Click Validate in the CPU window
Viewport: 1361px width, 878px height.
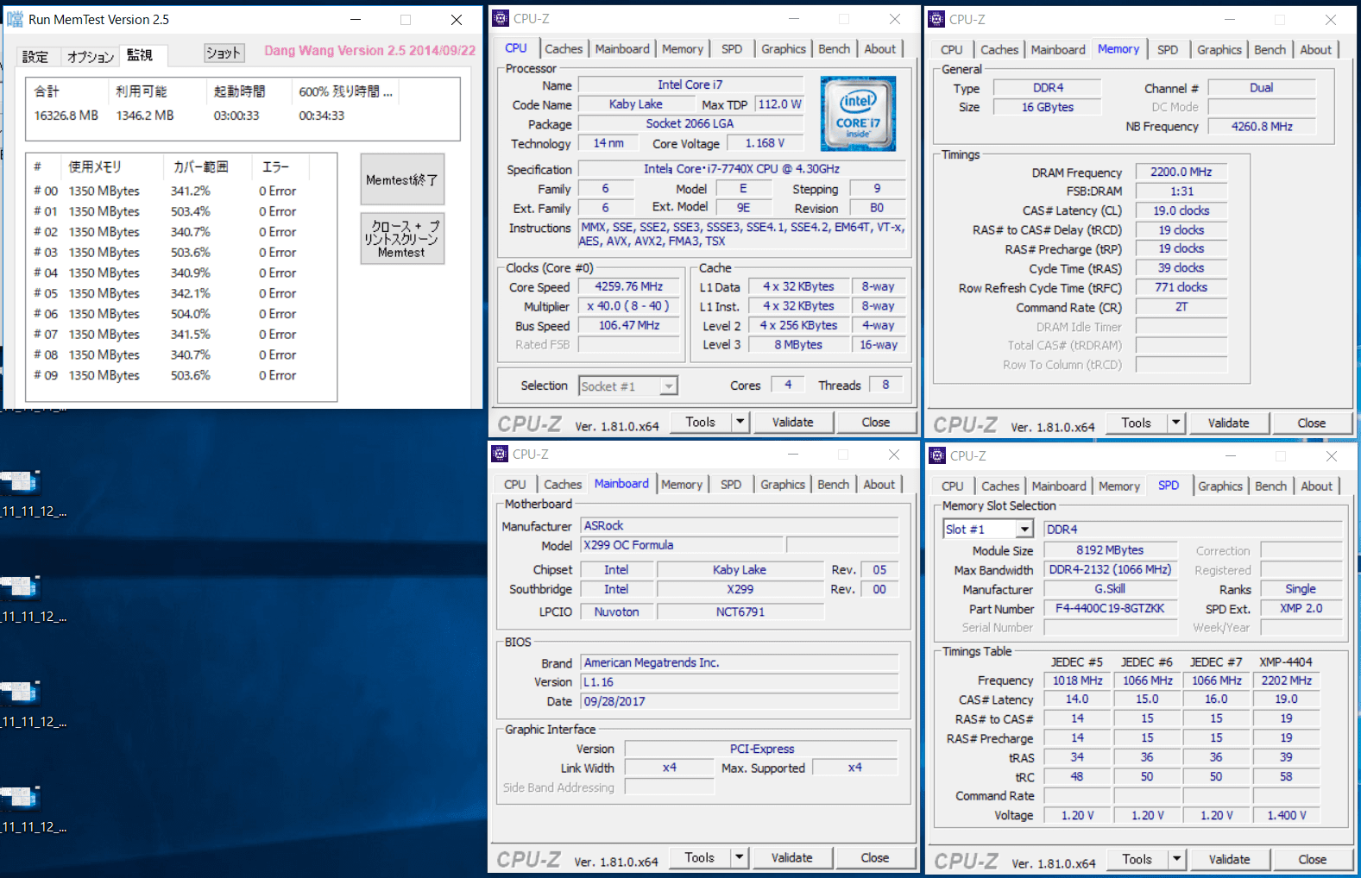(792, 422)
